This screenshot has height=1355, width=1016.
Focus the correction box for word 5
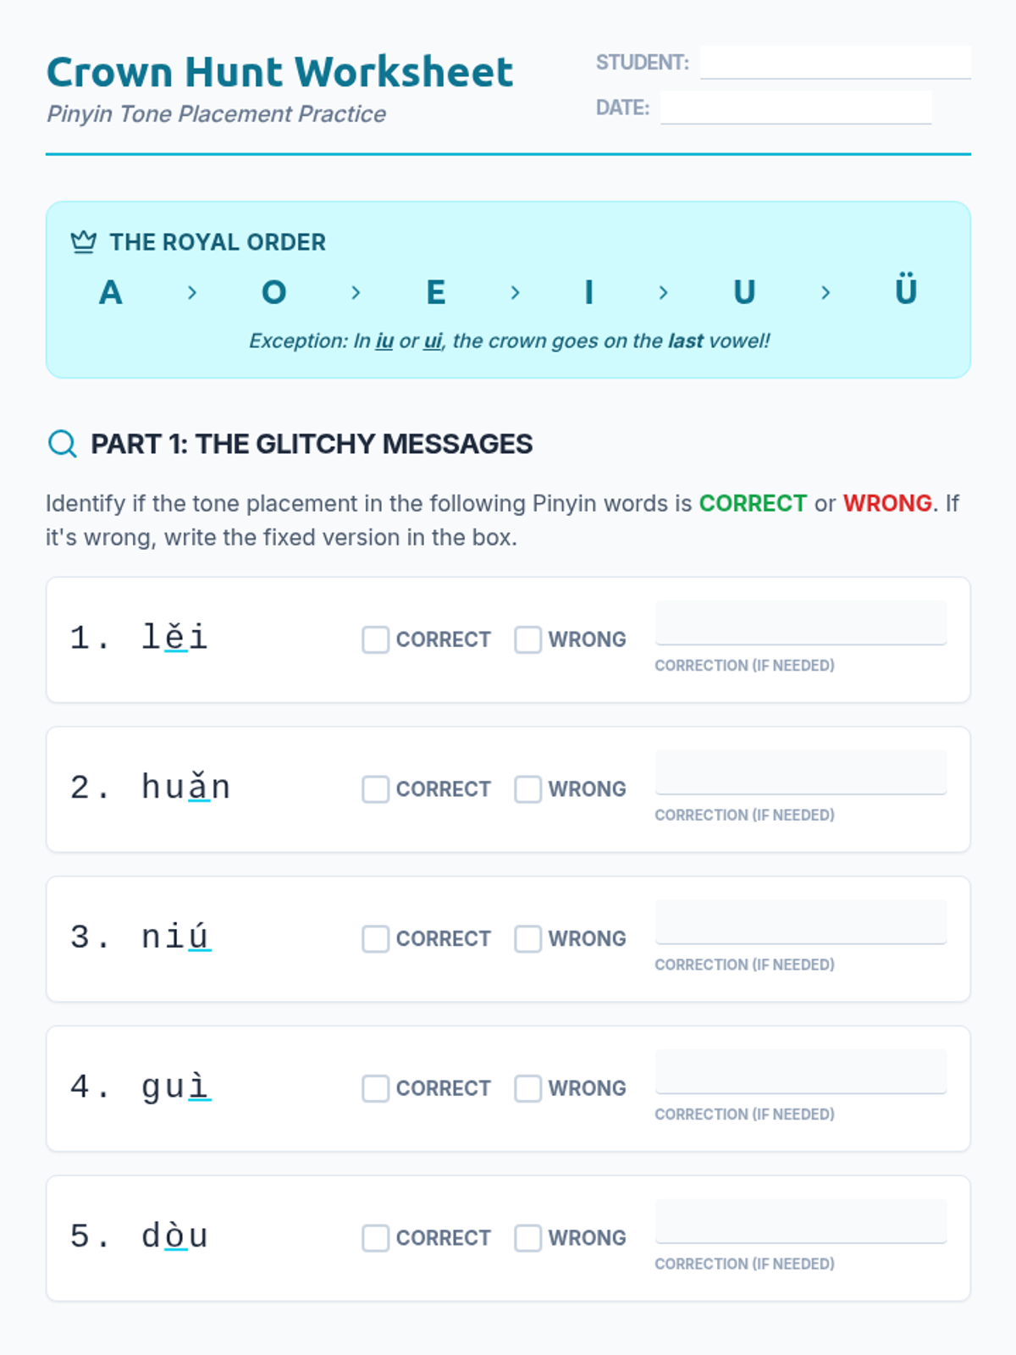click(800, 1221)
